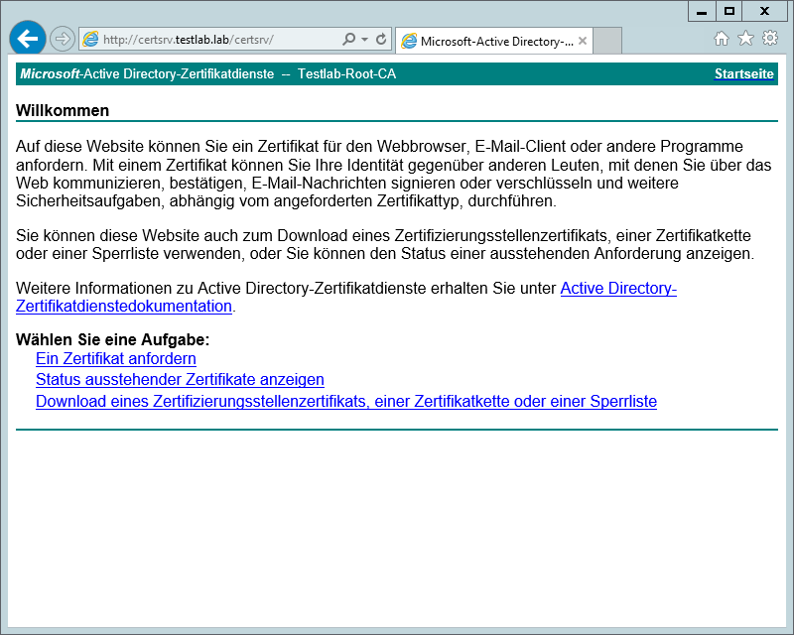Open Favorites with the star icon

[745, 39]
